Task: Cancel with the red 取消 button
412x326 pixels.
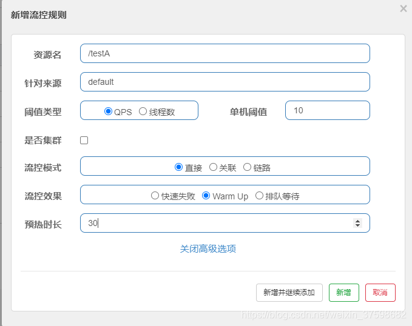Action: pos(380,293)
